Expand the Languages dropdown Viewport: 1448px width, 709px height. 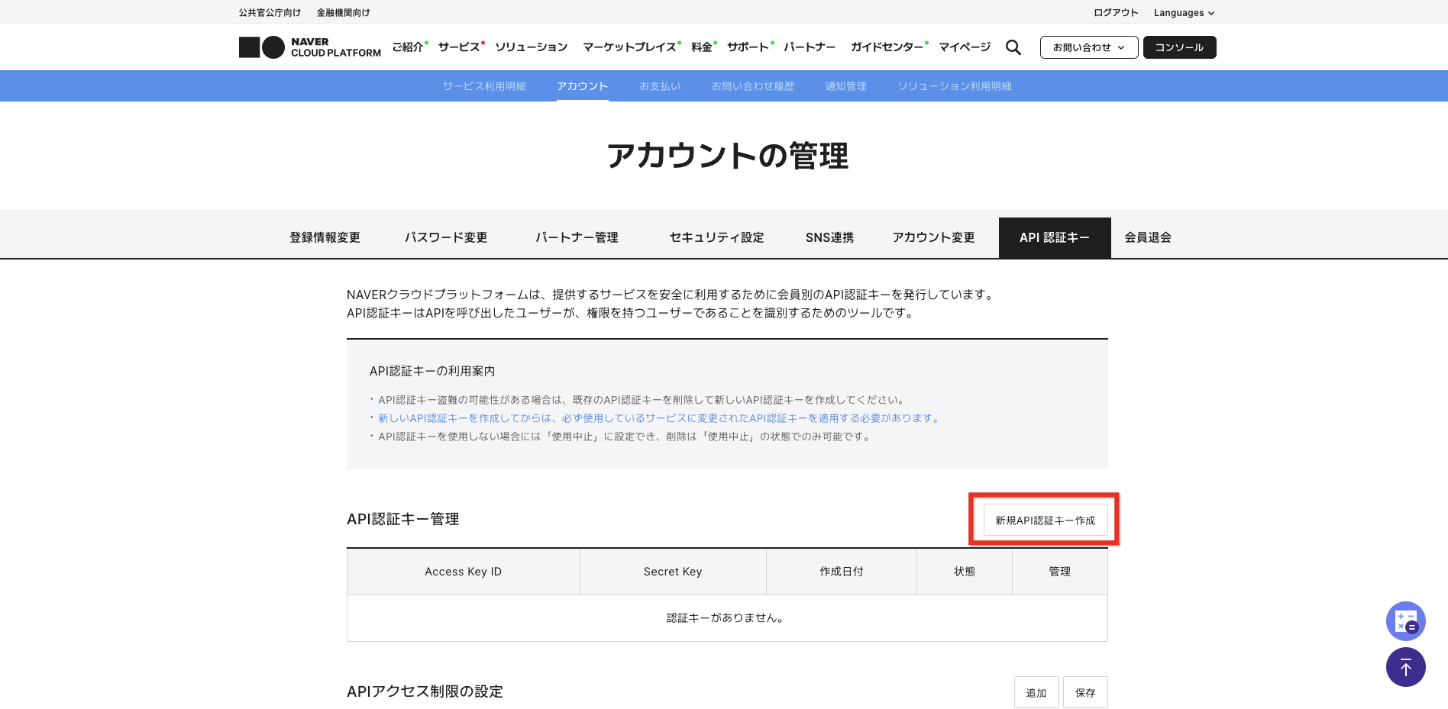pos(1184,13)
